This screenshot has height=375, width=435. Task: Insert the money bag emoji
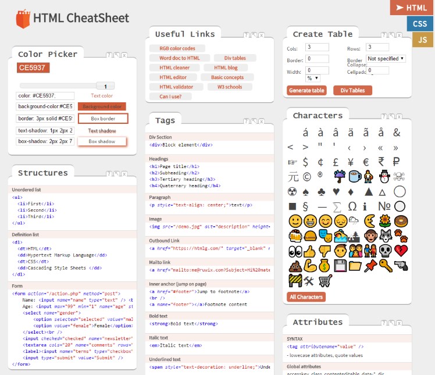325,266
